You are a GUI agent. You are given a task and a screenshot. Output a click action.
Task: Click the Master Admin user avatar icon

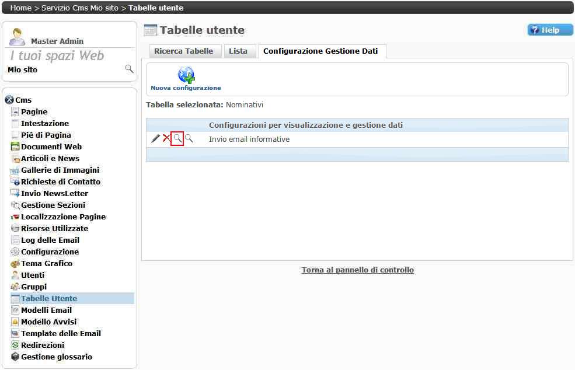pyautogui.click(x=18, y=37)
